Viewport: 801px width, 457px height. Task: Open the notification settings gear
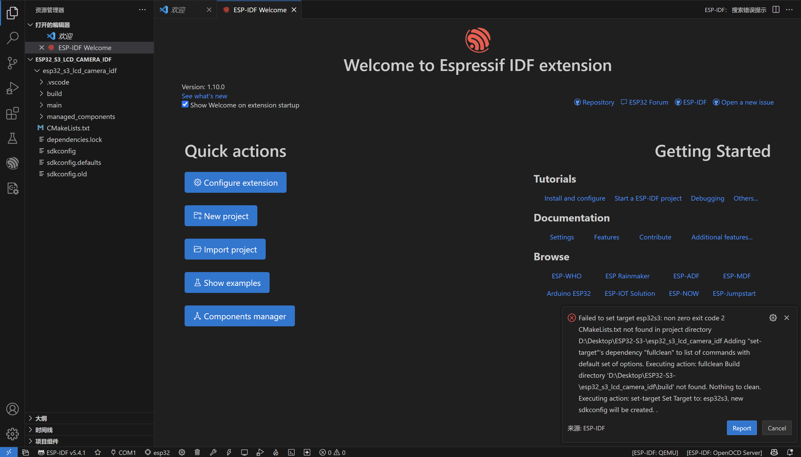(x=773, y=318)
